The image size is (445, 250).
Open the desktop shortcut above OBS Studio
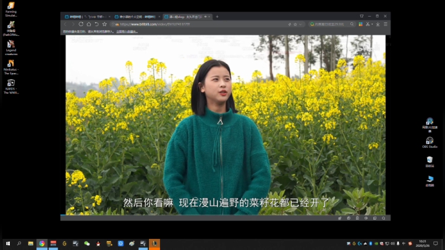[430, 125]
